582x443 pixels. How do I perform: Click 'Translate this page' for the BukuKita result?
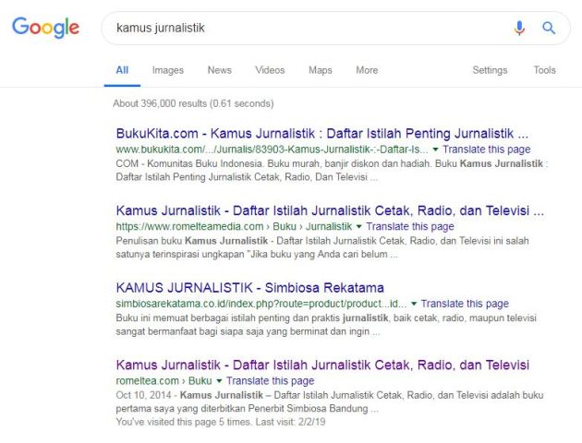tap(486, 149)
